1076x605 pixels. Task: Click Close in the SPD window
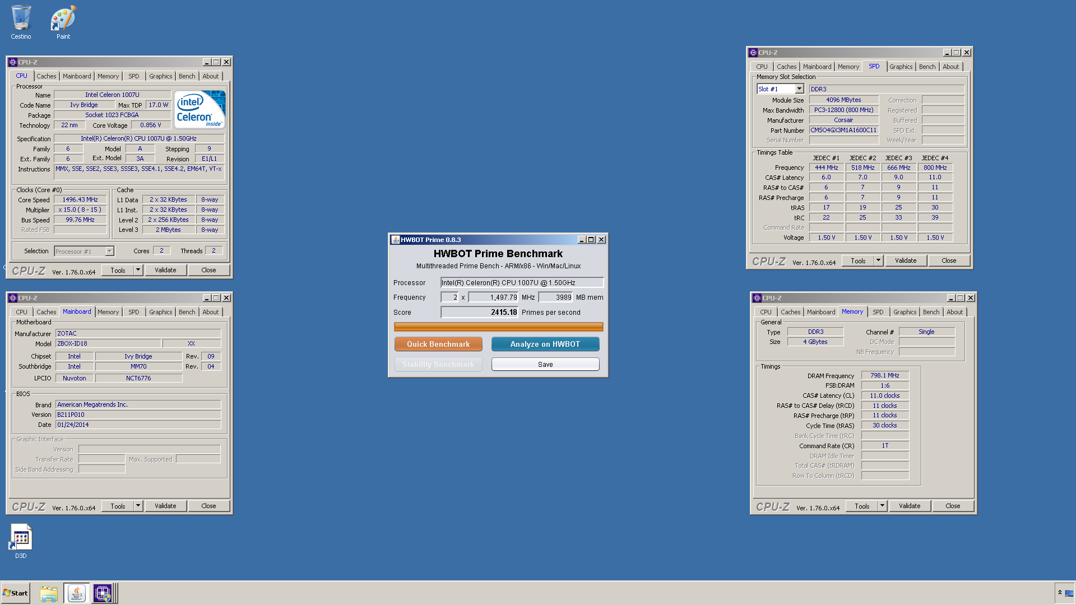949,260
